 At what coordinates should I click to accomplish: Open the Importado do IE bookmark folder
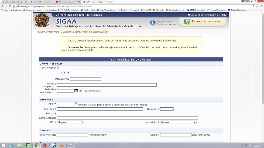(51, 10)
